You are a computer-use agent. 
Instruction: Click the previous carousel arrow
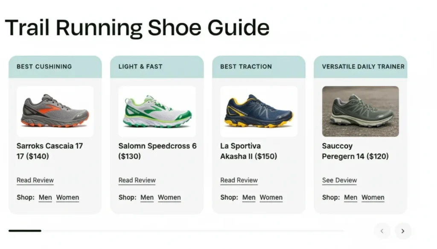tap(382, 231)
